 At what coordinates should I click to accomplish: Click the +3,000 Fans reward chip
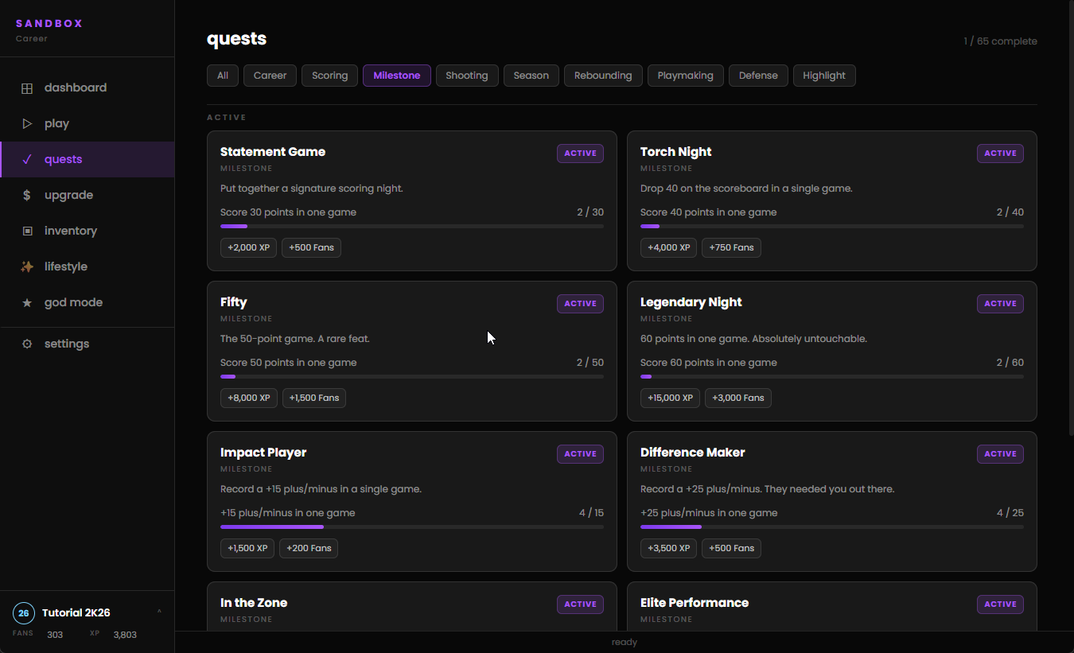[738, 398]
